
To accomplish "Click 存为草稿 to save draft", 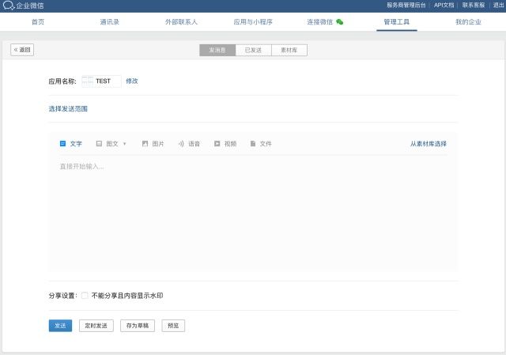I will click(138, 325).
